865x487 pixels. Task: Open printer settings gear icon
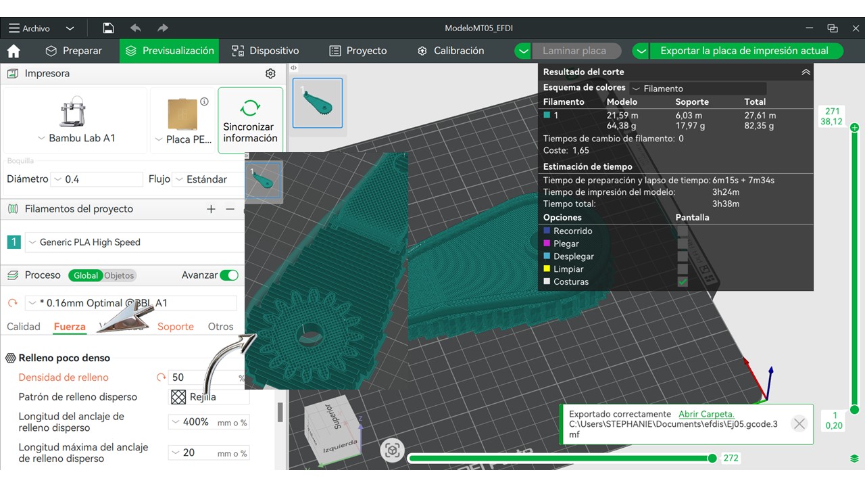pyautogui.click(x=270, y=74)
